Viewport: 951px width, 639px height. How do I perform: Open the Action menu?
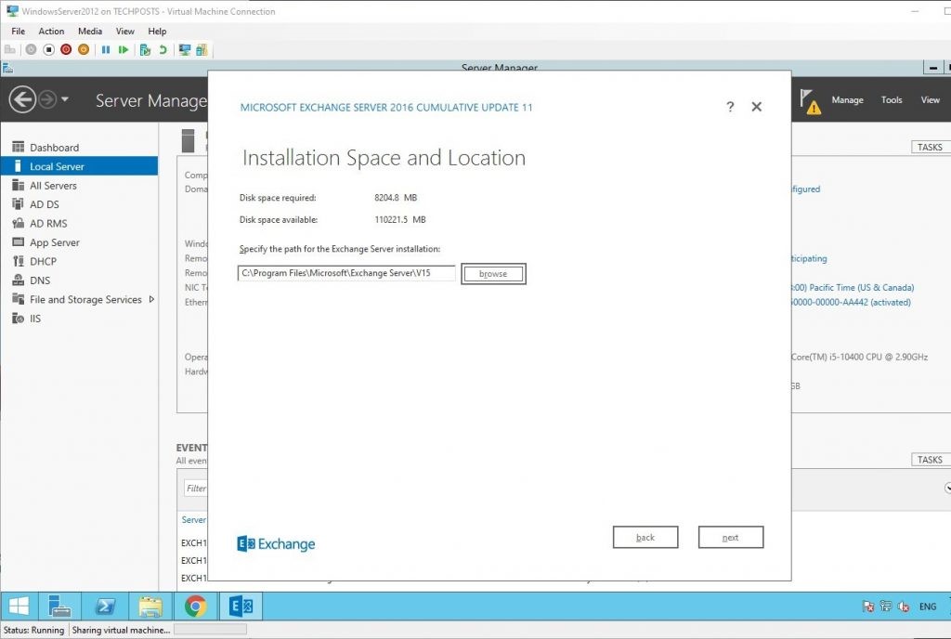(x=51, y=31)
